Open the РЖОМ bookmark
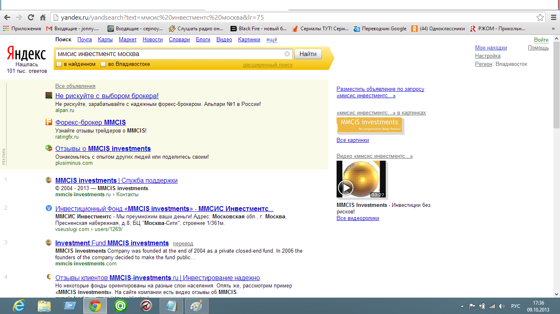The height and width of the screenshot is (314, 560). 497,29
